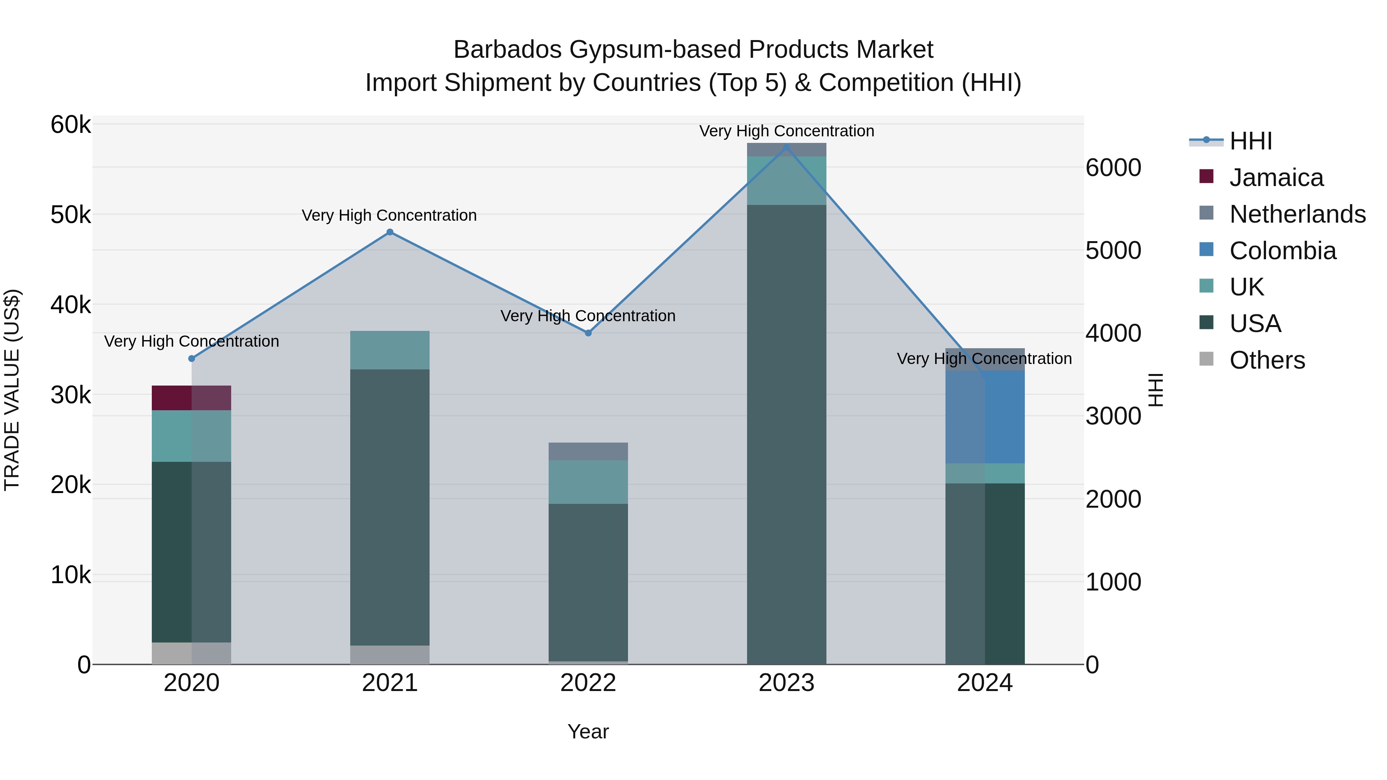
Task: Click the Others gray legend square
Action: pyautogui.click(x=1207, y=359)
